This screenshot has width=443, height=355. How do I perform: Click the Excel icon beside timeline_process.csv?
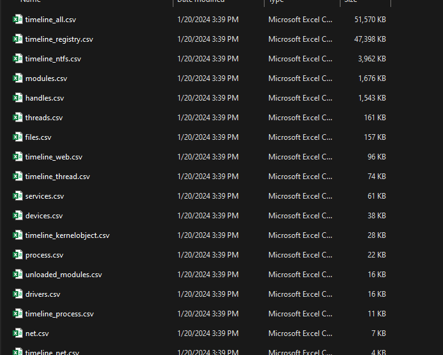tap(18, 314)
